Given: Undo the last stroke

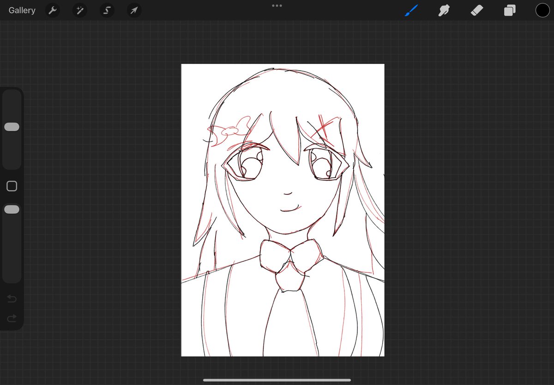Looking at the screenshot, I should (x=12, y=299).
